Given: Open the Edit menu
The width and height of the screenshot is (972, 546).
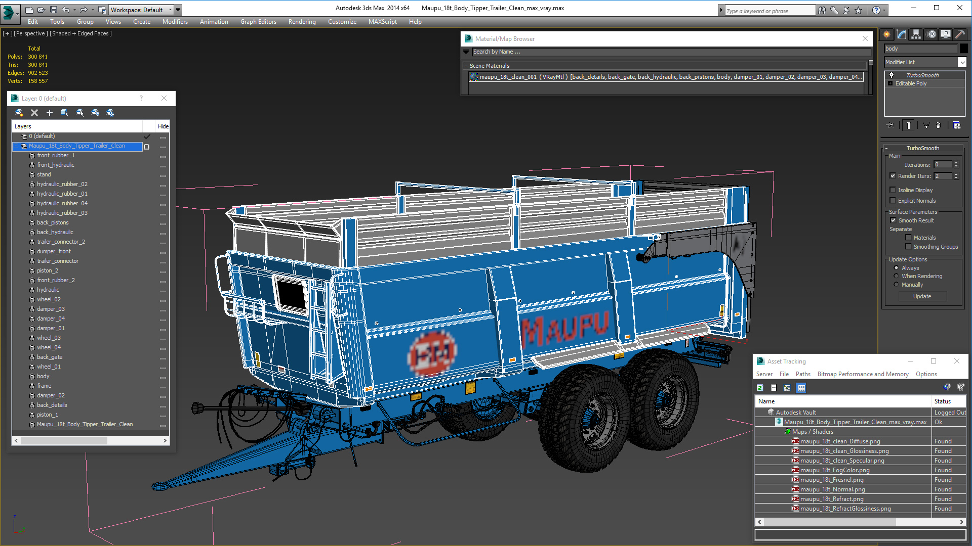Looking at the screenshot, I should tap(33, 22).
